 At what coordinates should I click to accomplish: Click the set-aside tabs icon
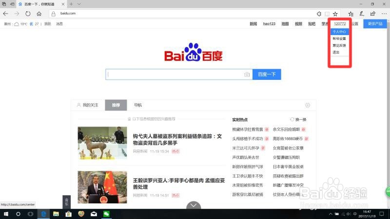pos(12,4)
